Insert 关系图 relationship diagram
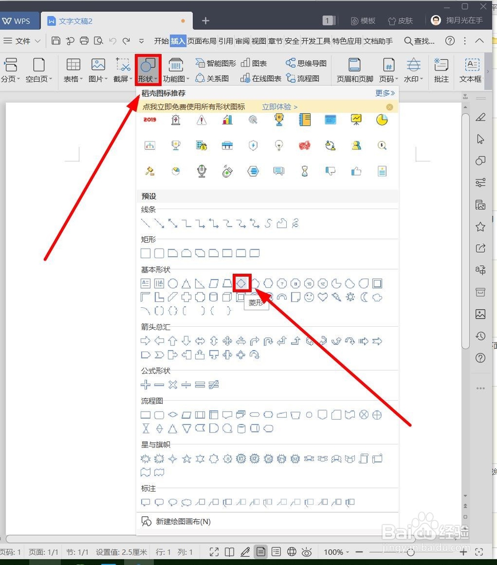The height and width of the screenshot is (565, 497). tap(212, 78)
